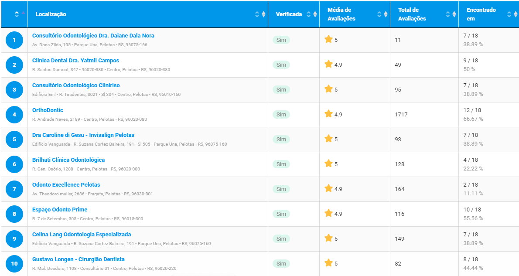Select the 10 / 18 found count

pos(472,209)
